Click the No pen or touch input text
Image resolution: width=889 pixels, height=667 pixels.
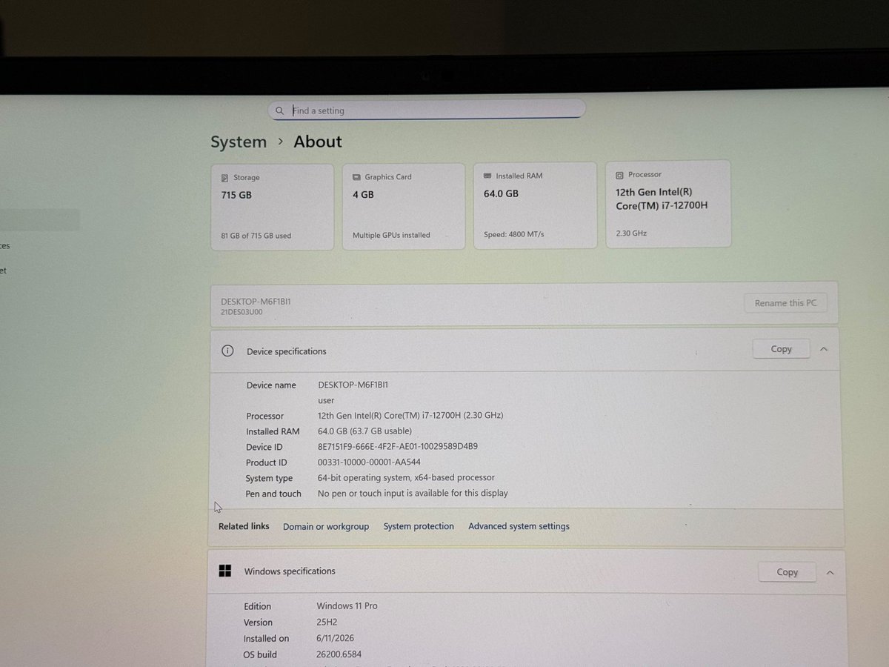[413, 494]
